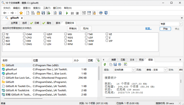Toggle the RAR format checkbox
This screenshot has height=105, width=184.
click(x=66, y=41)
